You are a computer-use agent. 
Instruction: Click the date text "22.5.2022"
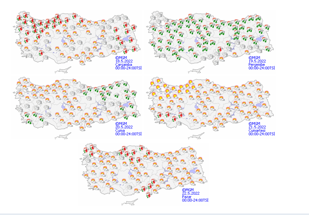coord(191,193)
